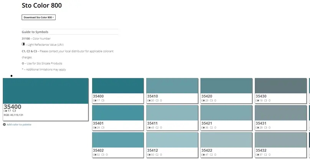Pick color swatch 35430
310x159 pixels.
click(281, 86)
